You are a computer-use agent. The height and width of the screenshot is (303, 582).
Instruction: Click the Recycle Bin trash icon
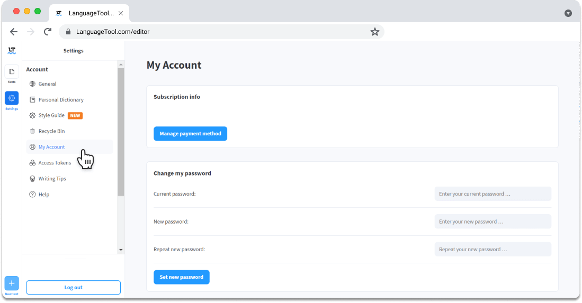pos(33,131)
